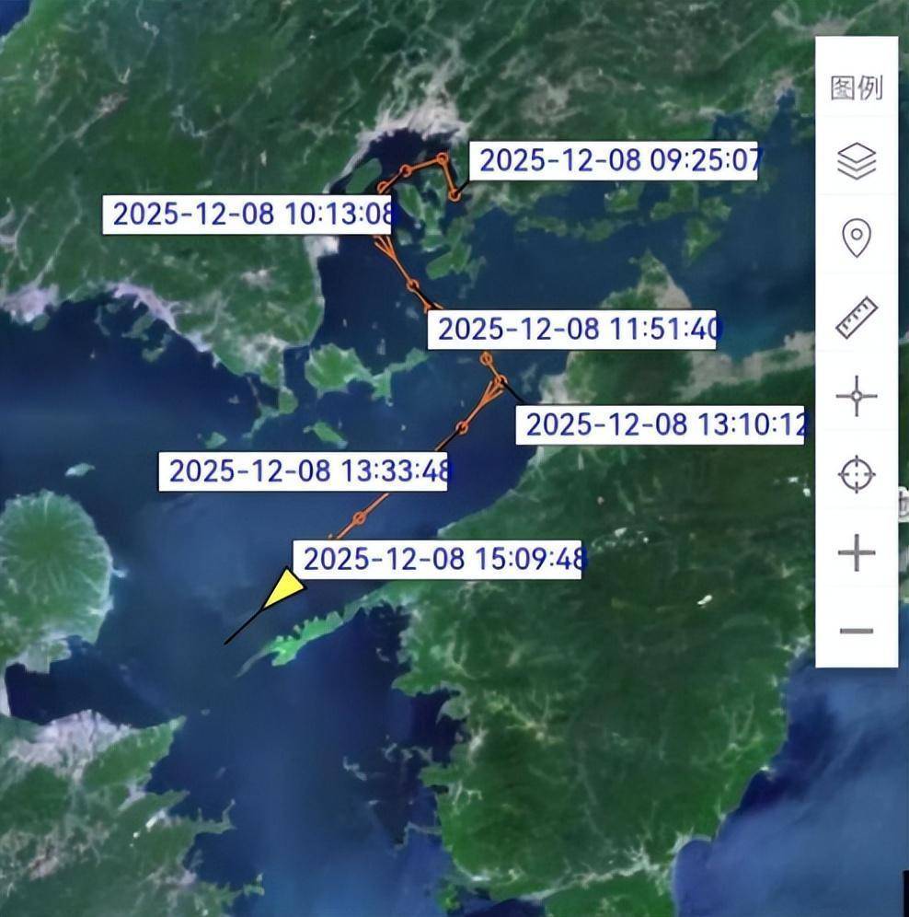Image resolution: width=909 pixels, height=917 pixels.
Task: Select the 2025-12-08 13:10:12 timestamp label
Action: tap(660, 424)
